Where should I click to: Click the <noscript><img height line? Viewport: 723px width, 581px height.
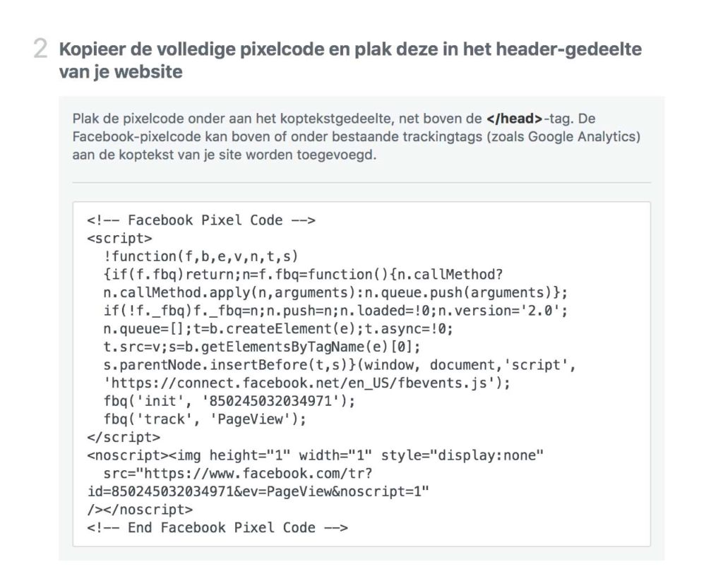coord(316,455)
